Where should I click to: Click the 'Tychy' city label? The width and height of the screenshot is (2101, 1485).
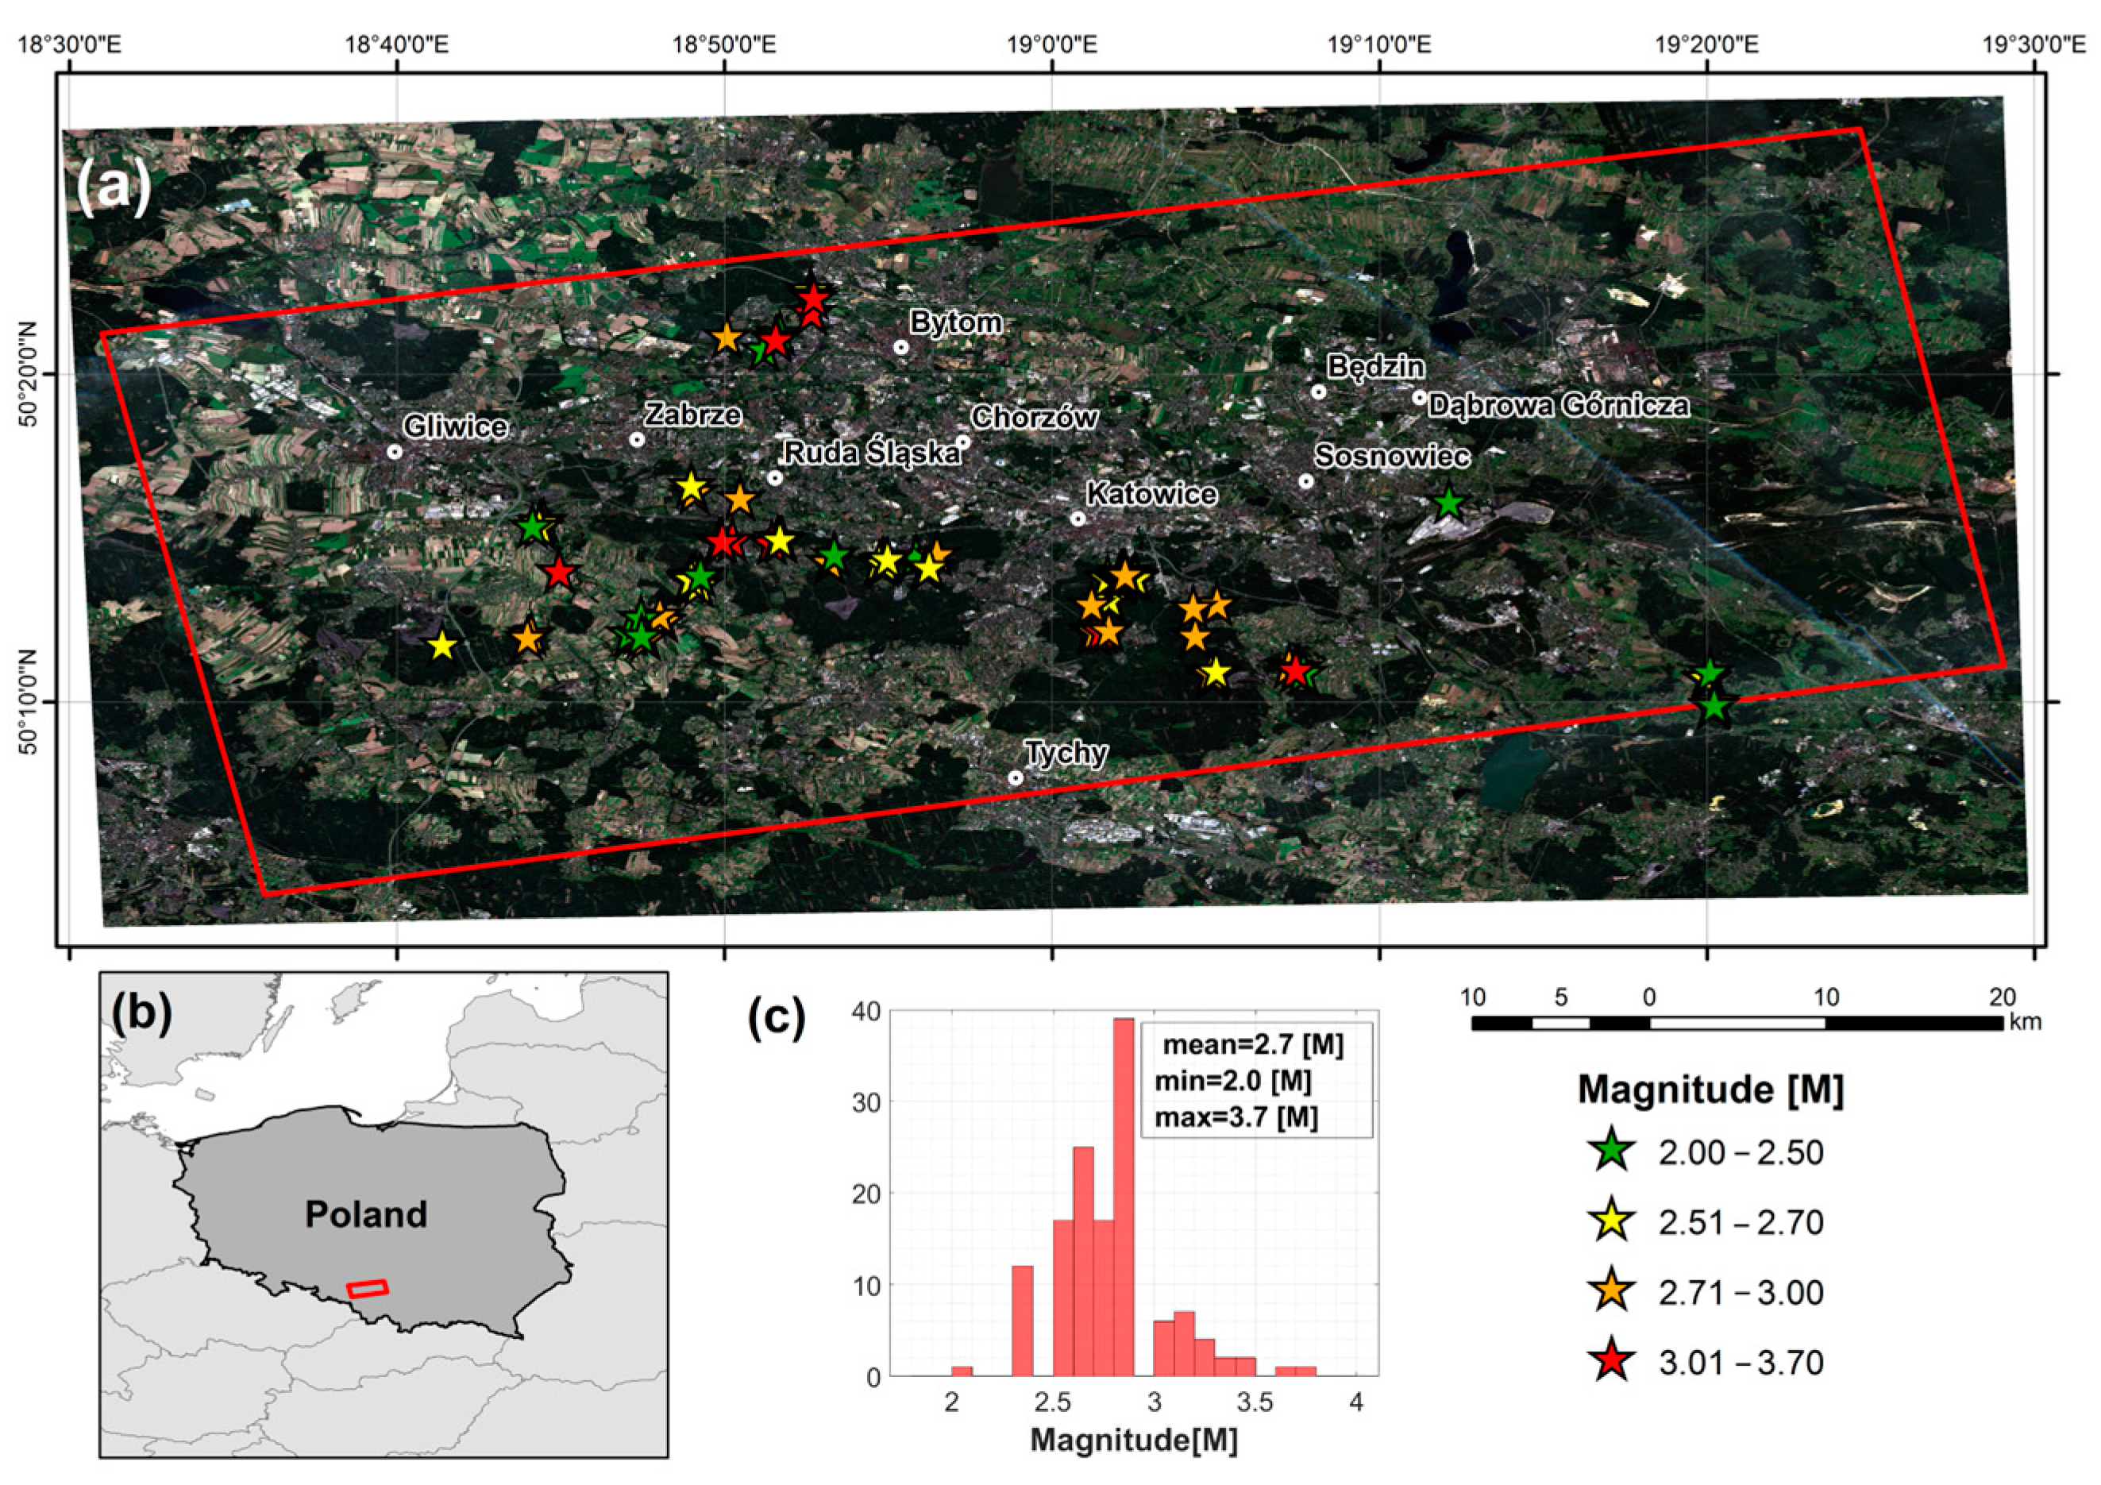tap(1066, 753)
